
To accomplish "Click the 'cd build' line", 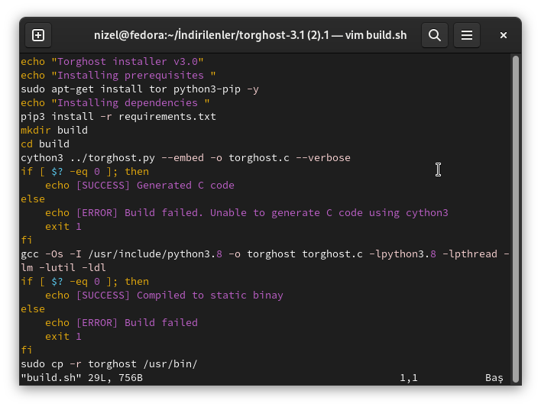I will (x=45, y=144).
